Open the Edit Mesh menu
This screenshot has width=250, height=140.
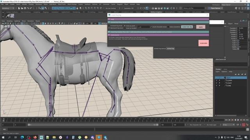pyautogui.click(x=53, y=4)
